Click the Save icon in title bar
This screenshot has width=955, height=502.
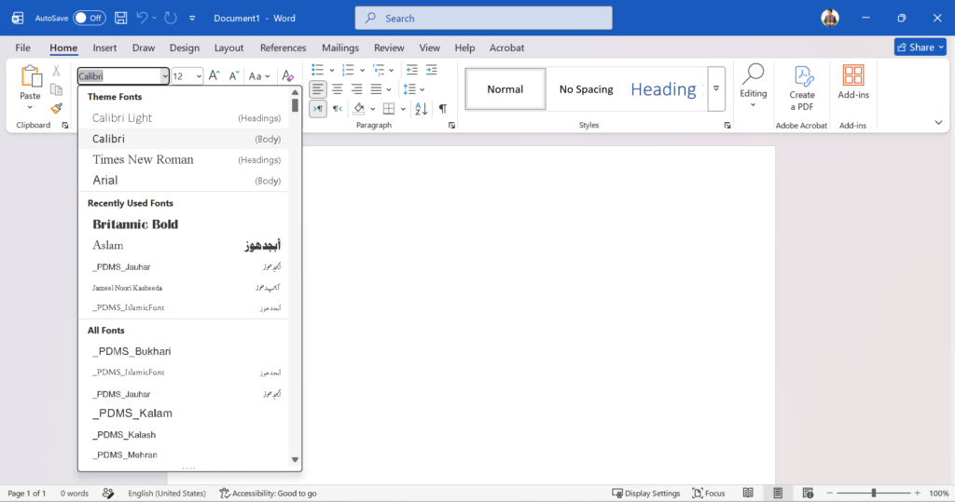click(120, 19)
